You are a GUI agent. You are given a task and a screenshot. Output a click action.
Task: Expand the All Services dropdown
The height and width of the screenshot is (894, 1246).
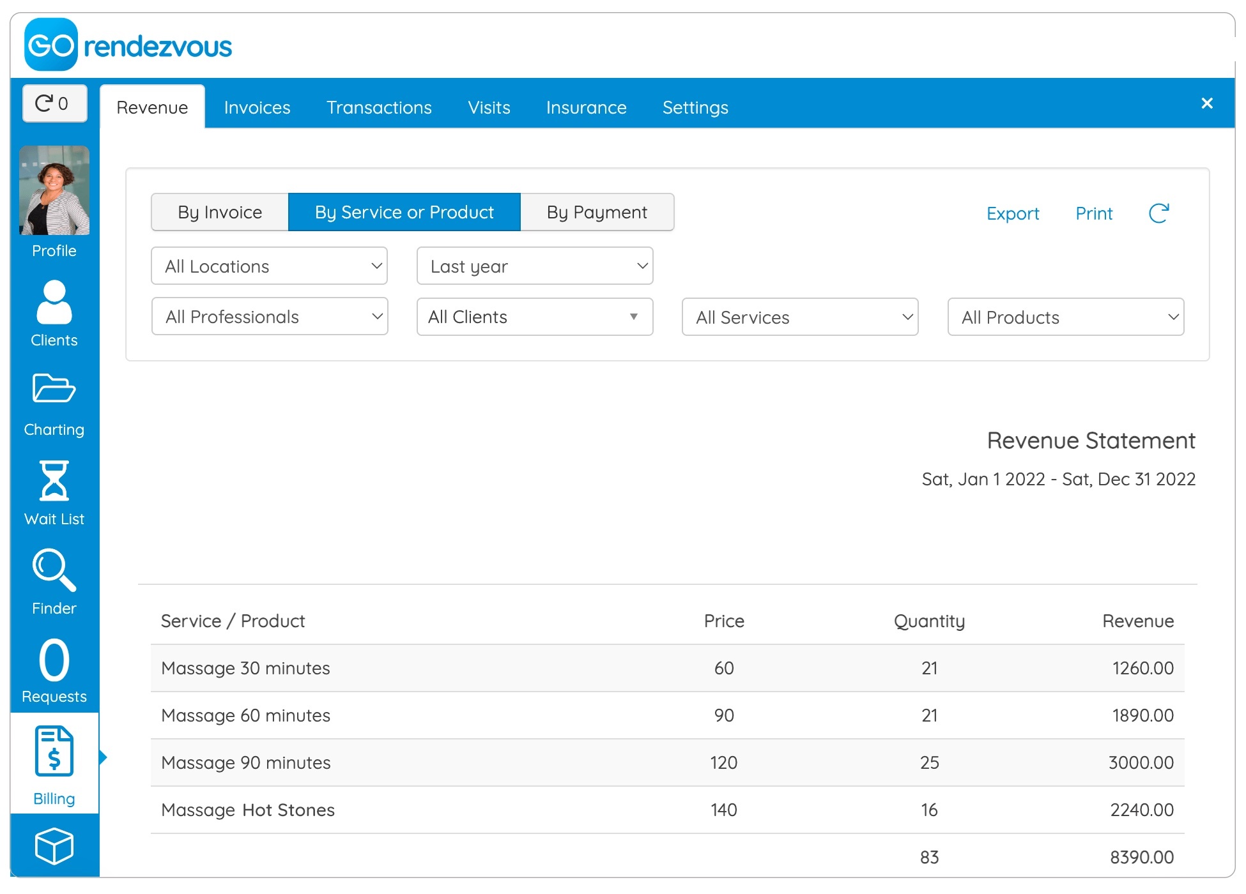pos(800,317)
